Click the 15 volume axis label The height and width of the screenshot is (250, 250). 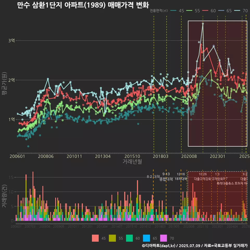pos(11,177)
